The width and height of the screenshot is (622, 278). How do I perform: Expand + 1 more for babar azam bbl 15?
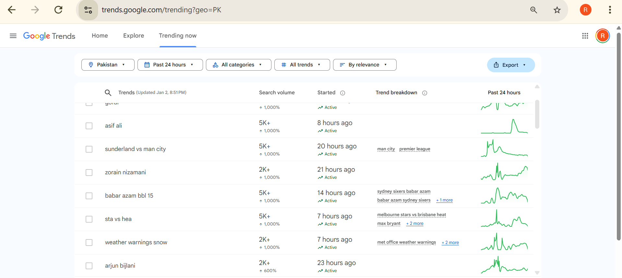[x=444, y=200]
